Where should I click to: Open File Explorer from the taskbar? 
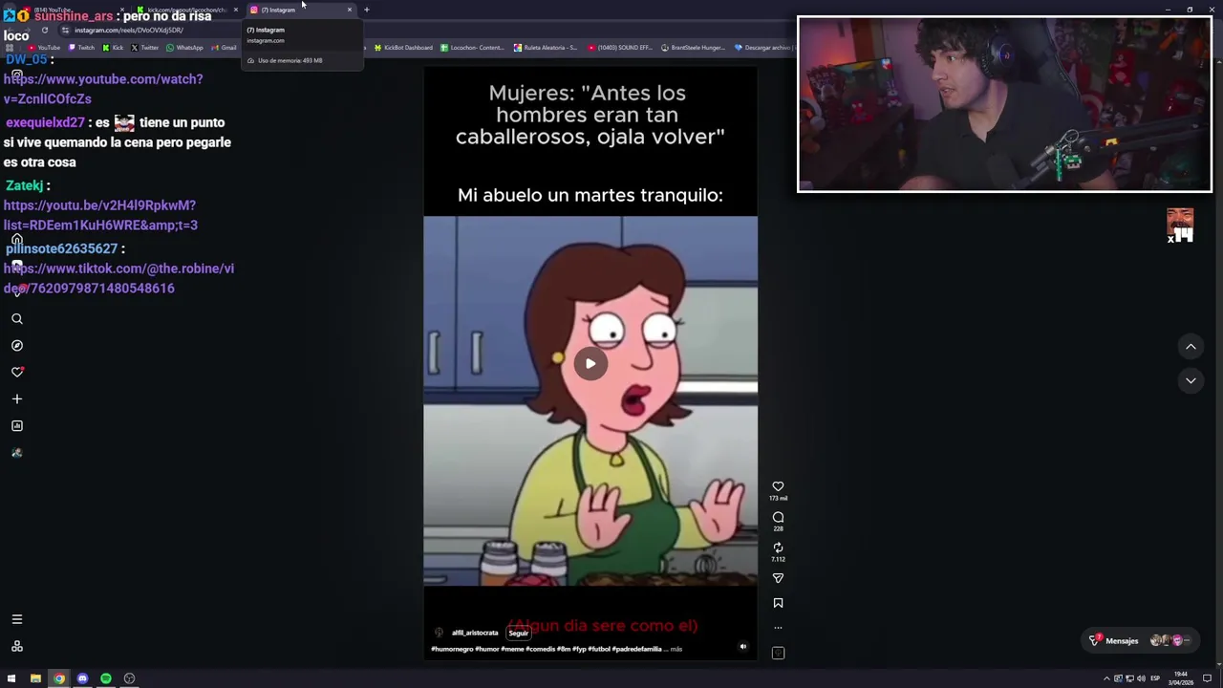(35, 678)
